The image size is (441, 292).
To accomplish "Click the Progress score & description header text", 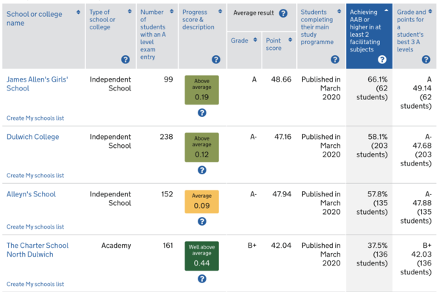I will tap(198, 19).
